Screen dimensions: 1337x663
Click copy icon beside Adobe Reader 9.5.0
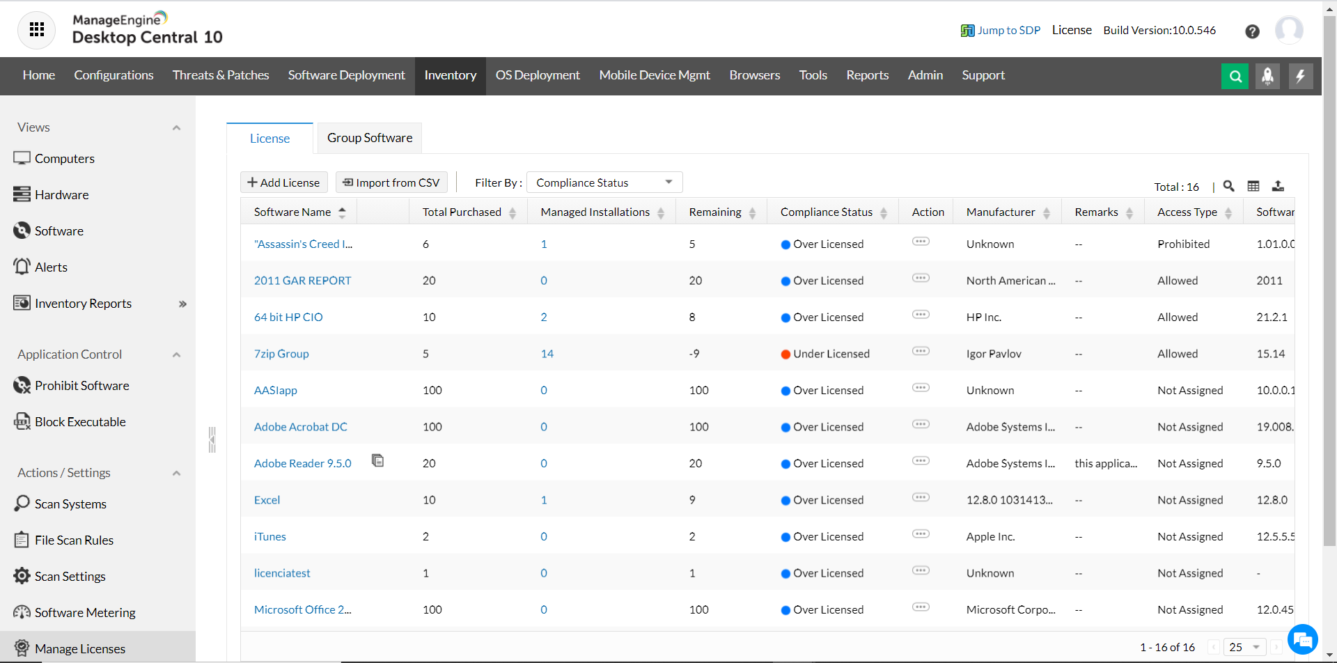[378, 460]
